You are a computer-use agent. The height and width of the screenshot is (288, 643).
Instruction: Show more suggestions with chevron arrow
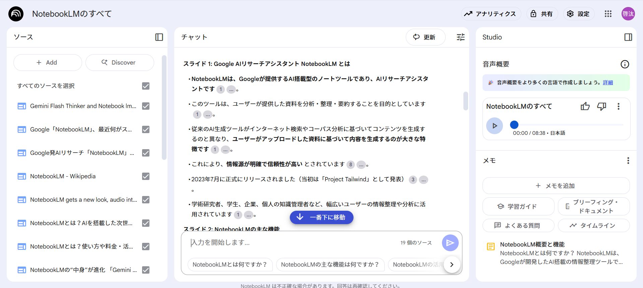452,265
